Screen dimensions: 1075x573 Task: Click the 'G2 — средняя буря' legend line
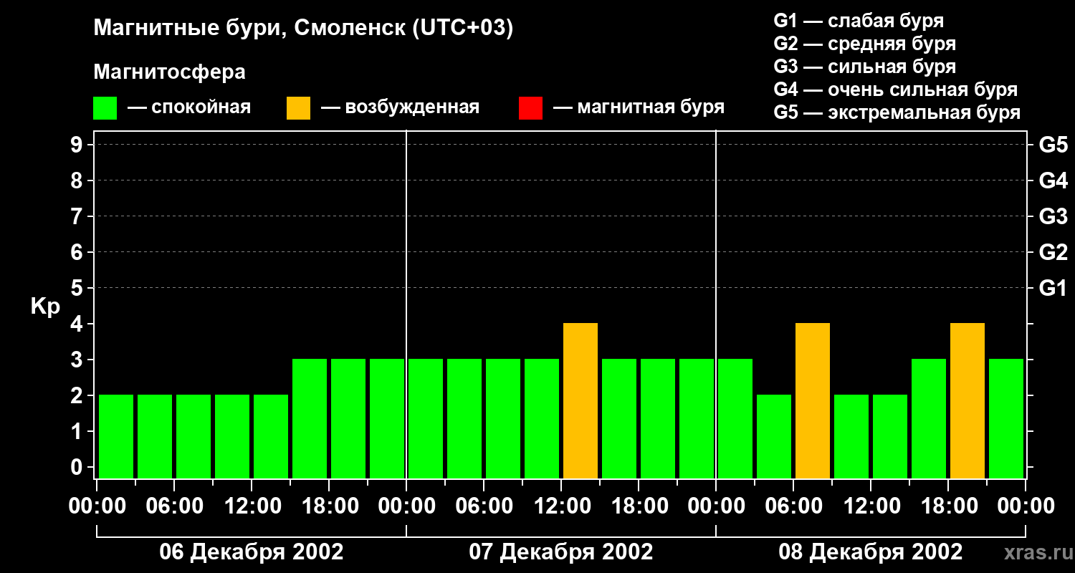[x=864, y=44]
